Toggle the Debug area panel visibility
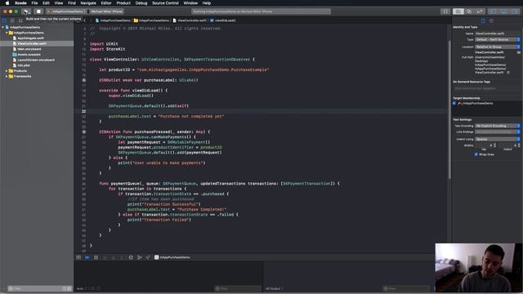Viewport: 523px width, 294px height. pyautogui.click(x=504, y=11)
